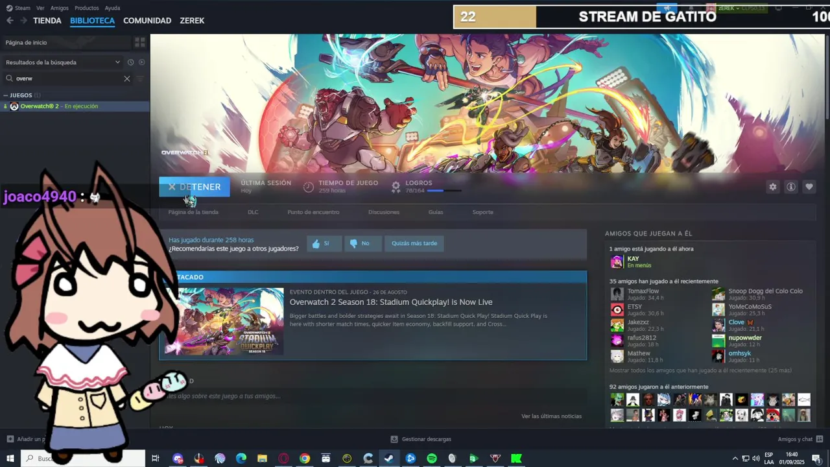Open Opera browser from taskbar
Image resolution: width=830 pixels, height=467 pixels.
pyautogui.click(x=283, y=459)
